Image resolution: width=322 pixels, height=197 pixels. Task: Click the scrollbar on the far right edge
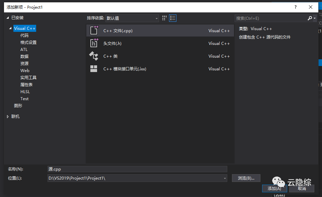click(320, 62)
